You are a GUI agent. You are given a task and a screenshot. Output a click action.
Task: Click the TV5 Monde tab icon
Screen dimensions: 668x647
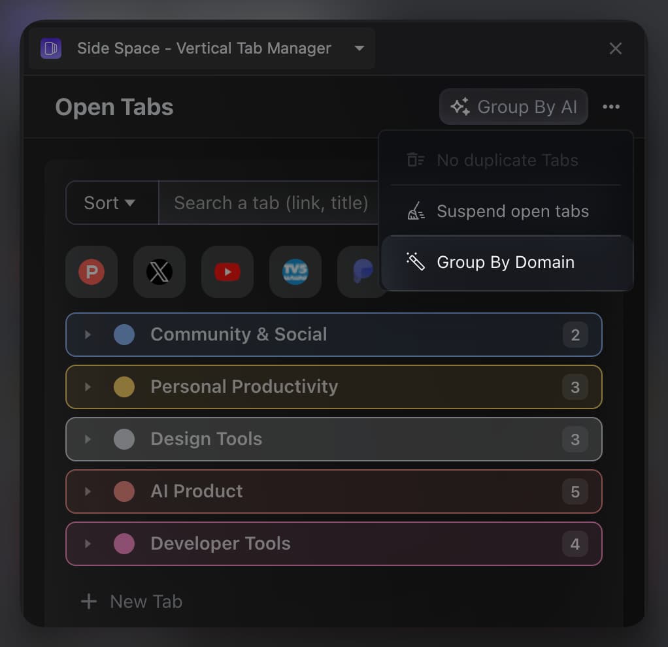(295, 272)
